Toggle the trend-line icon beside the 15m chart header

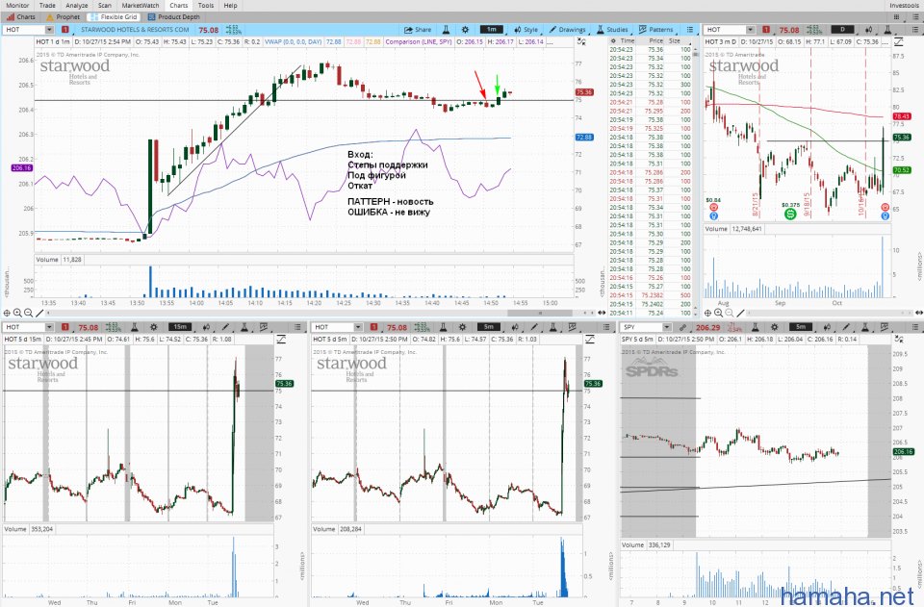pos(281,340)
